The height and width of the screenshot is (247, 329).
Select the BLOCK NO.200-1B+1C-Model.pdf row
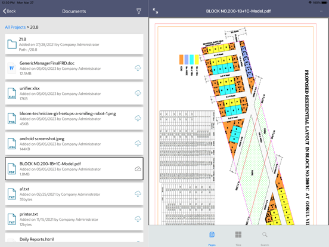point(75,169)
